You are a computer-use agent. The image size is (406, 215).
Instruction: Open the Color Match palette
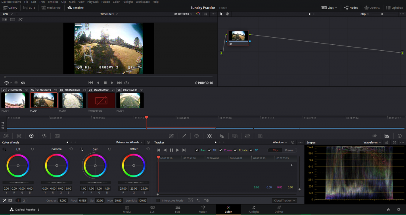(19, 136)
